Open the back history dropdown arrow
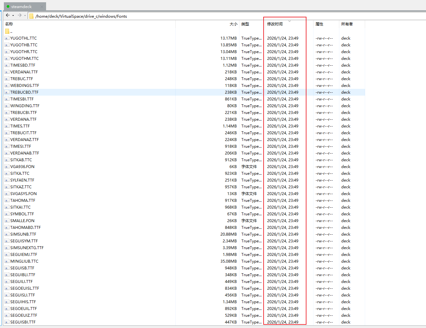The image size is (426, 328). click(x=13, y=15)
